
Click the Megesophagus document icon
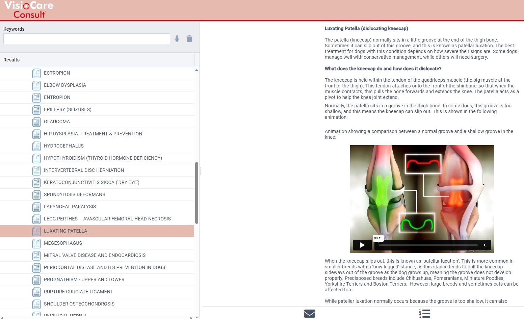[36, 243]
